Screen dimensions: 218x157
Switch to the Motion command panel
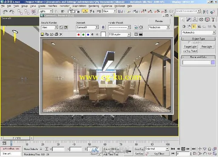tap(201, 20)
